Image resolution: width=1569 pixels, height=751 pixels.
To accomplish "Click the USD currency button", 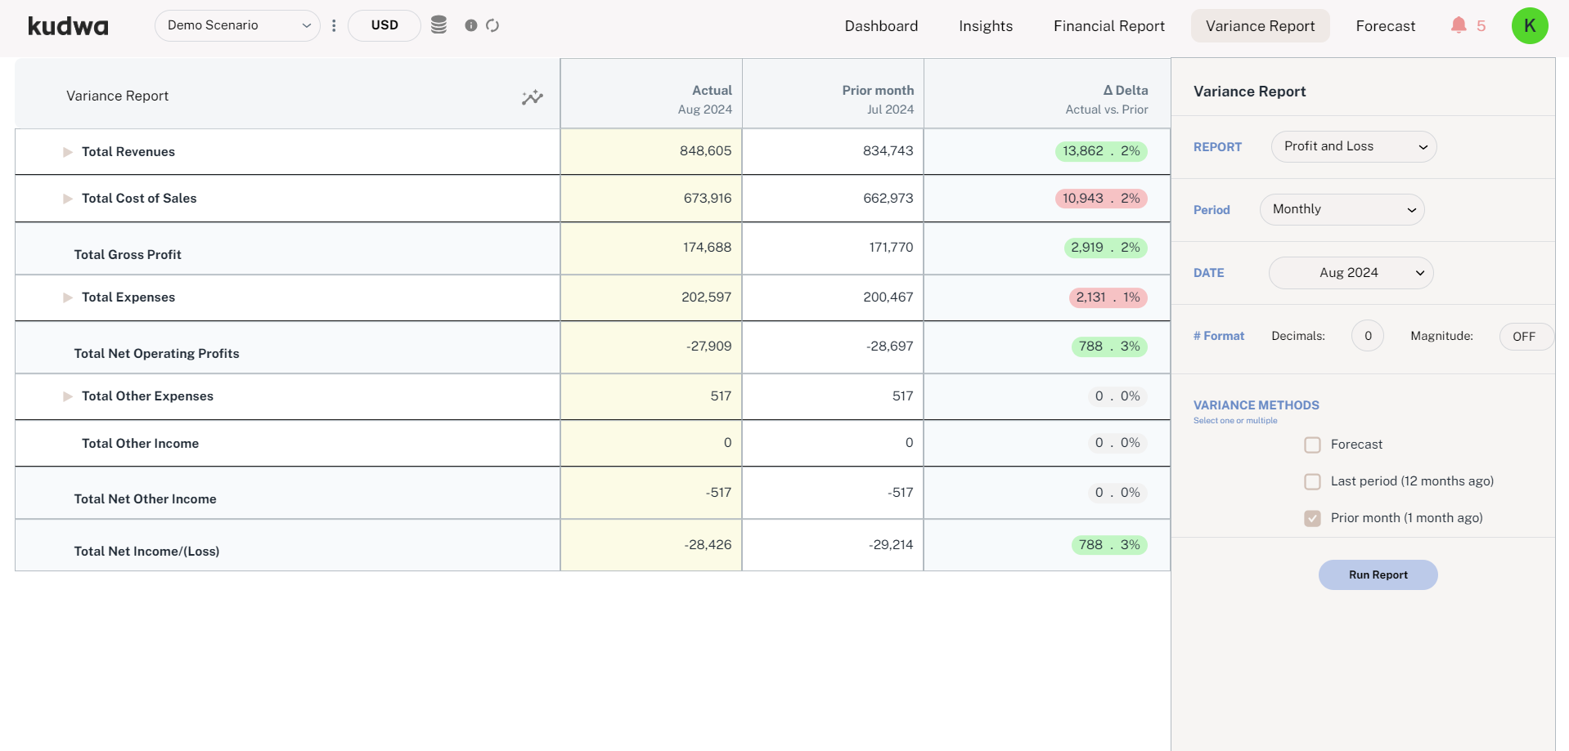I will click(384, 25).
